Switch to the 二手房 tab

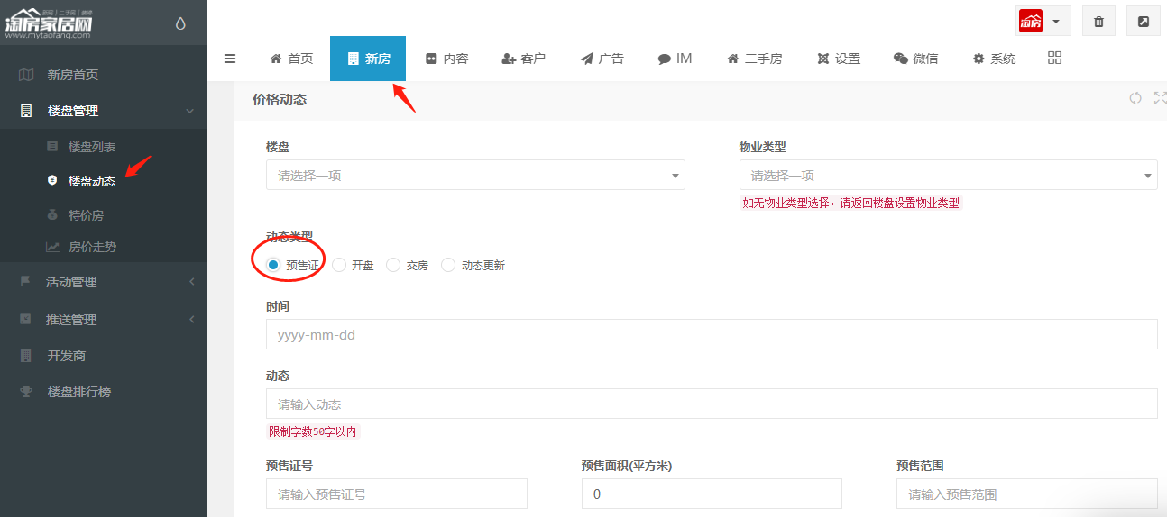click(x=755, y=59)
